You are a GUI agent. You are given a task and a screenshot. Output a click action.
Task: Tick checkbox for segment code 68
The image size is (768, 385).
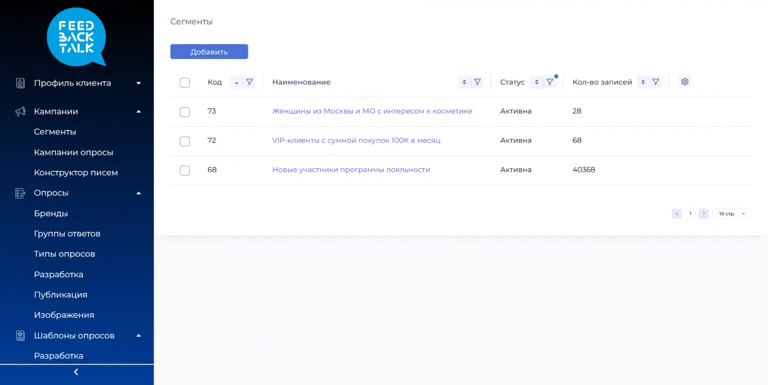click(x=185, y=170)
